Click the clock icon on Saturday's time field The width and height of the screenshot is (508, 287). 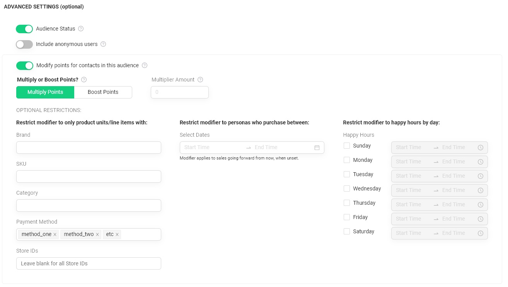point(481,233)
